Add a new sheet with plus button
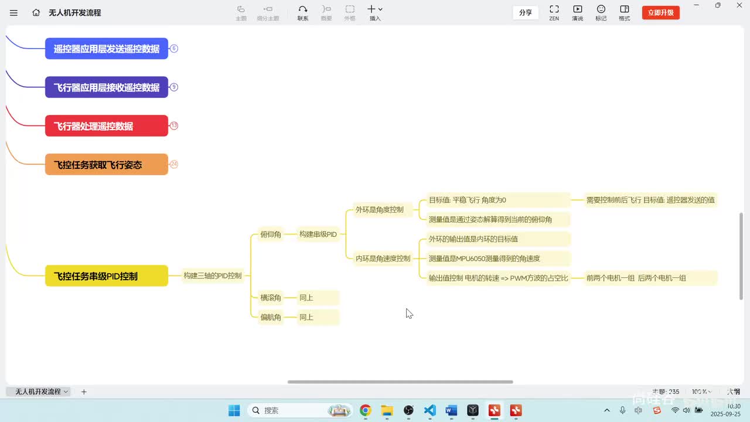Image resolution: width=750 pixels, height=422 pixels. pos(84,392)
